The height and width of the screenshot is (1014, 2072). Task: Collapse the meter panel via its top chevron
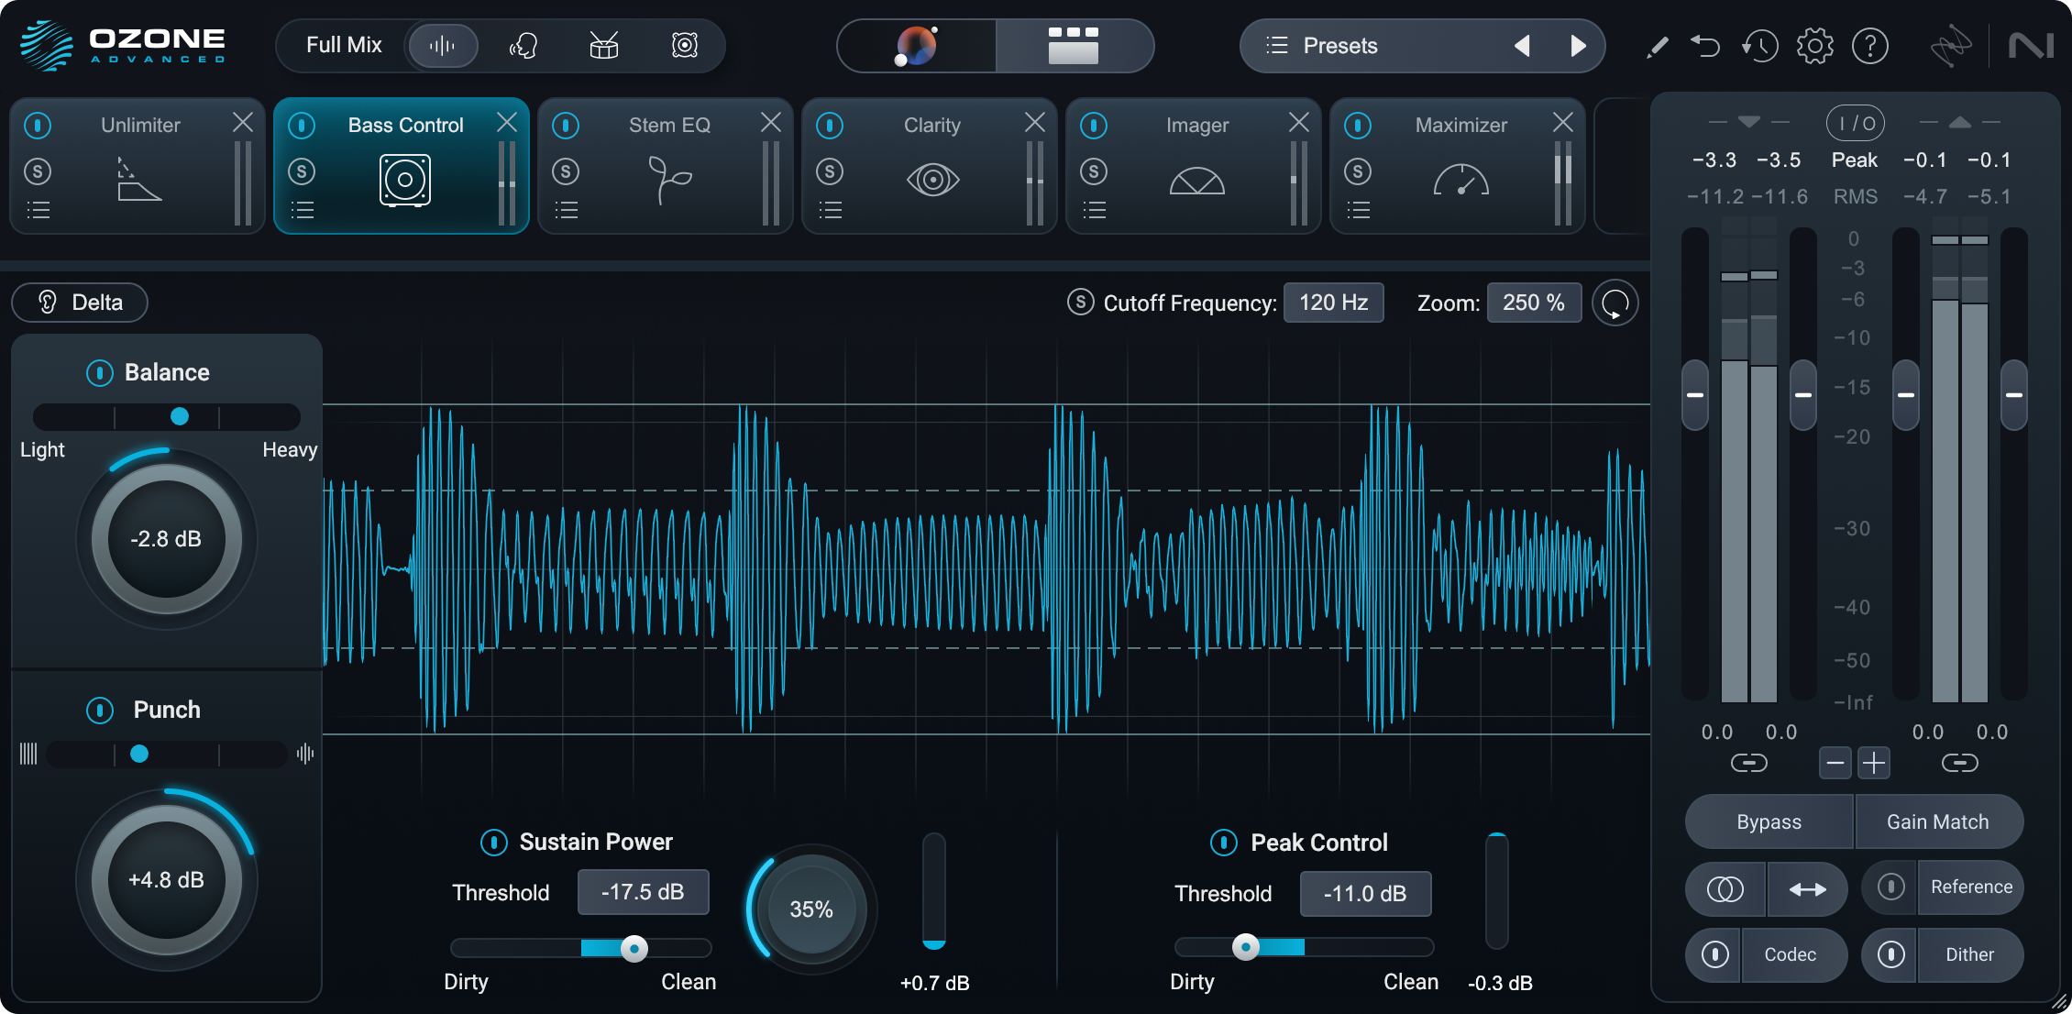[1749, 120]
